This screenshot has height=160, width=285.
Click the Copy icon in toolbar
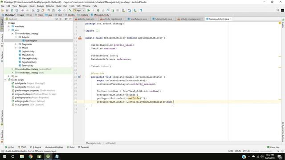[38, 10]
